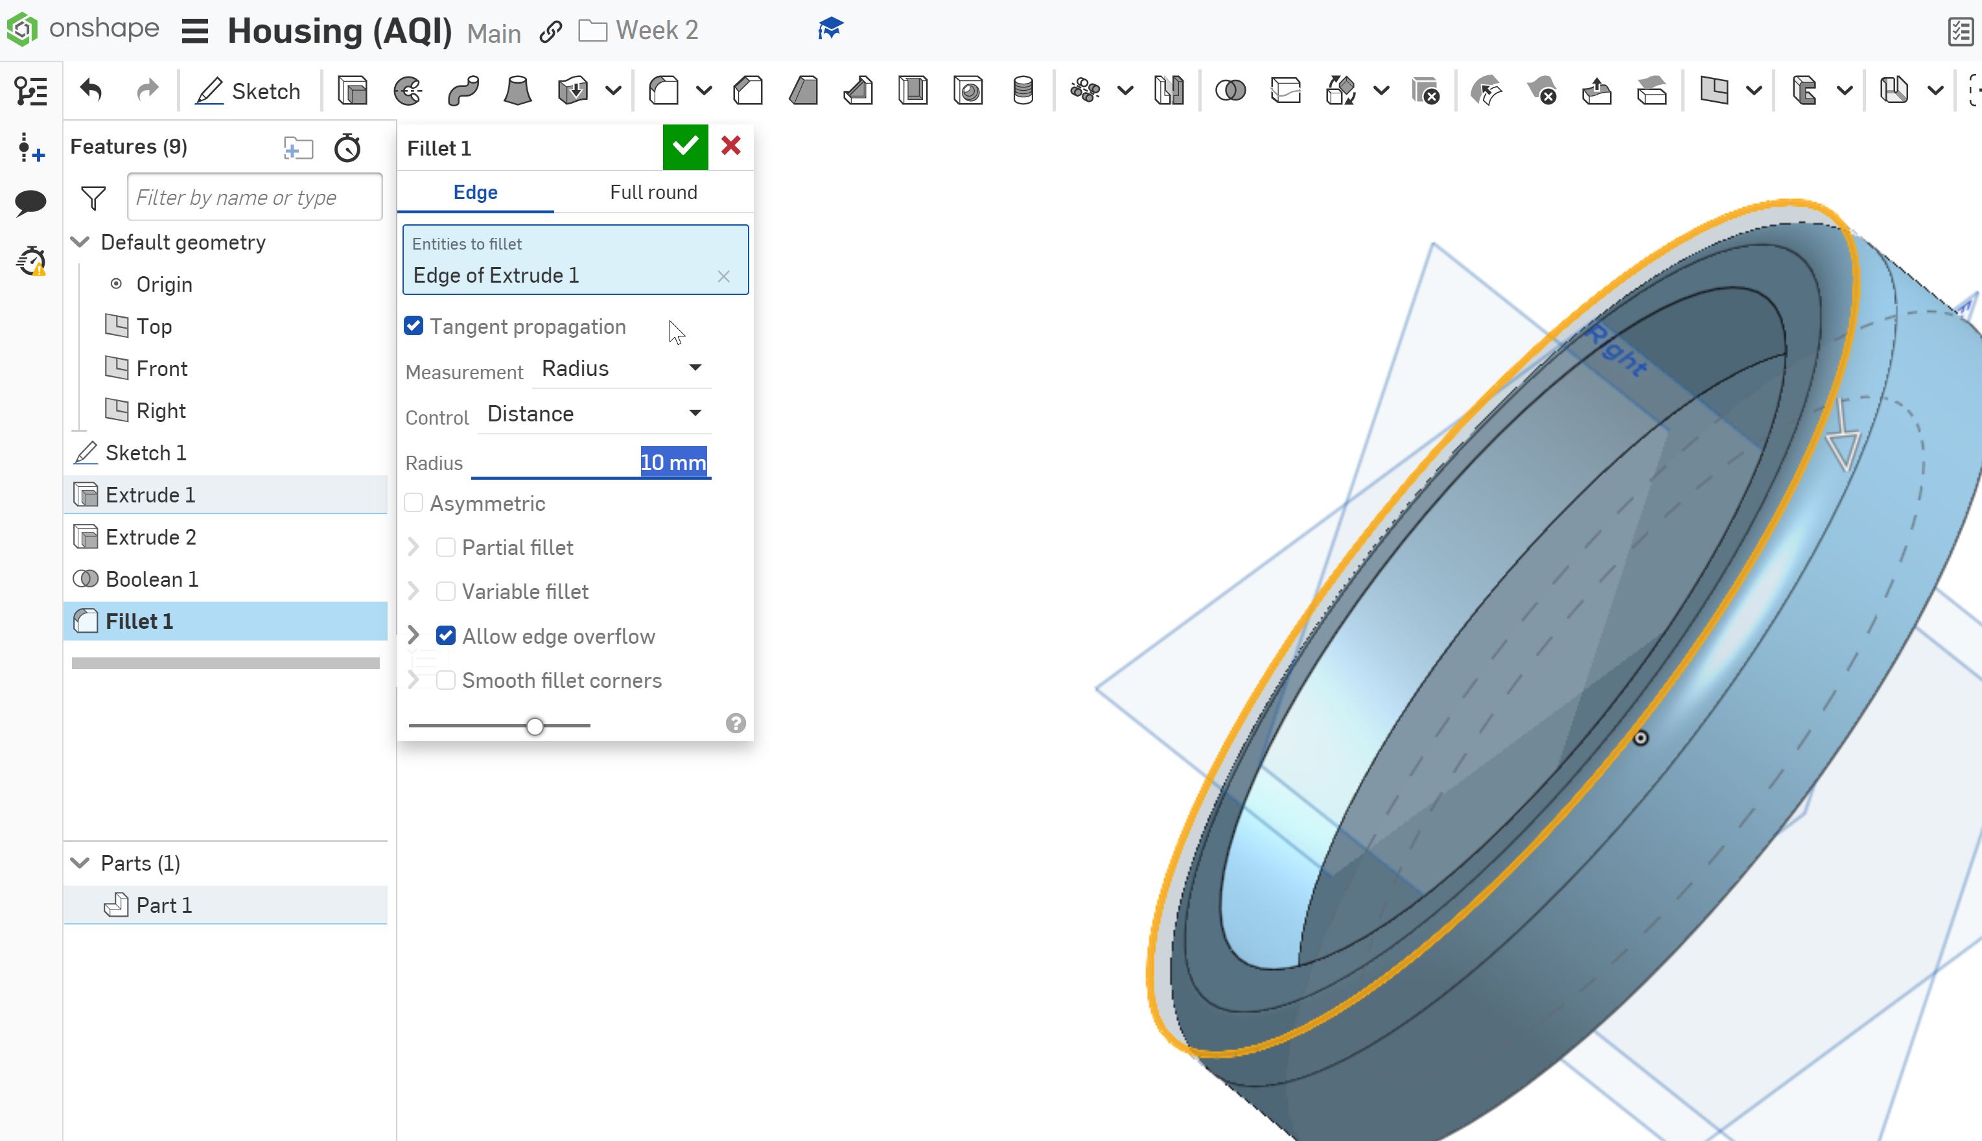Select the Delete part tool
This screenshot has height=1141, width=1982.
[1426, 90]
